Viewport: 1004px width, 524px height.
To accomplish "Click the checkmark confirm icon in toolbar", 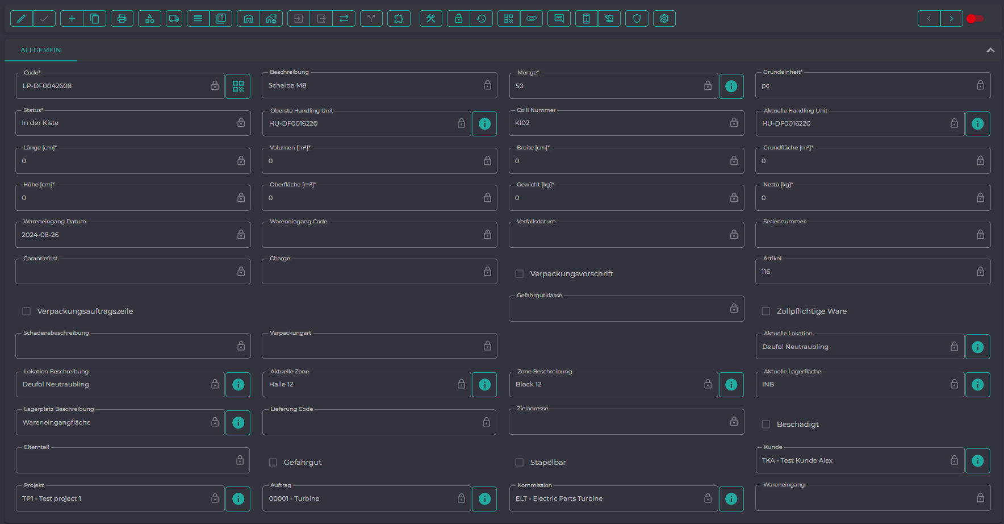I will tap(44, 19).
